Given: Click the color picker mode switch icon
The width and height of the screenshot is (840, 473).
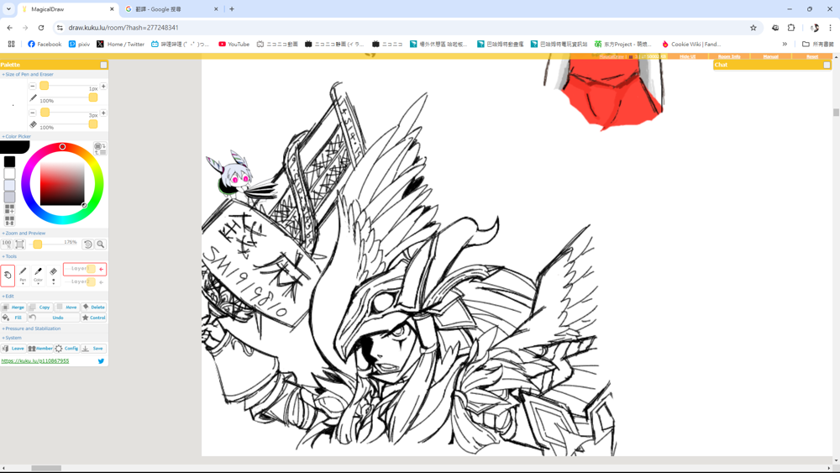Looking at the screenshot, I should point(100,149).
